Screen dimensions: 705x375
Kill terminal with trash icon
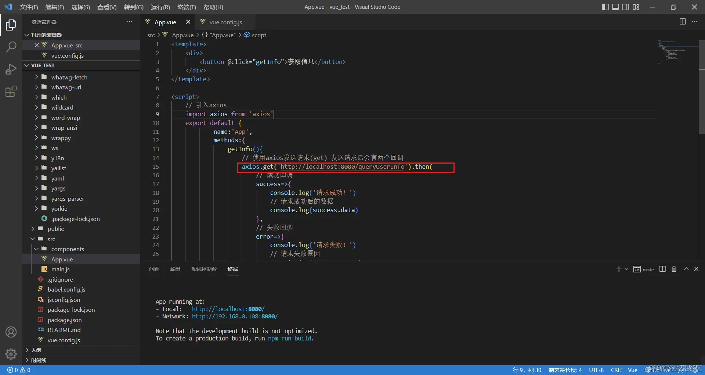click(x=674, y=269)
